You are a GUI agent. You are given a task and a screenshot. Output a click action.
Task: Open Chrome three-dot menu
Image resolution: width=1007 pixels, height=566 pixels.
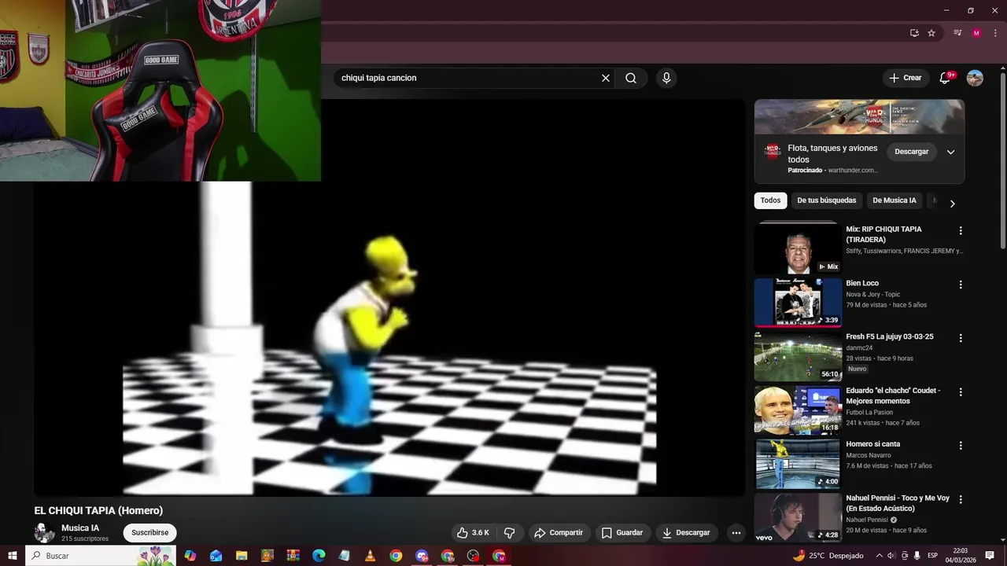995,33
